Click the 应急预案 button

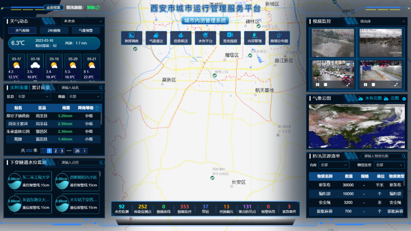point(54,8)
